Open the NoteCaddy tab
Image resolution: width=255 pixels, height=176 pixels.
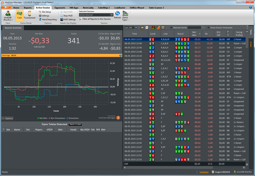click(88, 8)
